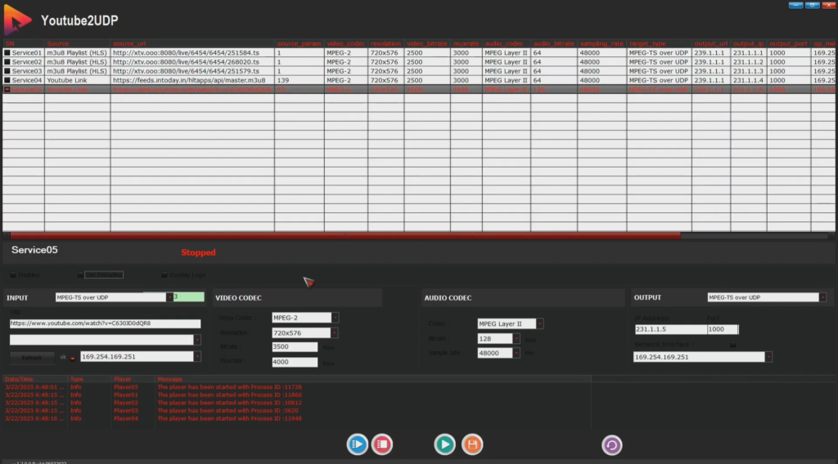Viewport: 838px width, 464px height.
Task: Toggle the Network Interface checkbox
Action: pyautogui.click(x=732, y=345)
